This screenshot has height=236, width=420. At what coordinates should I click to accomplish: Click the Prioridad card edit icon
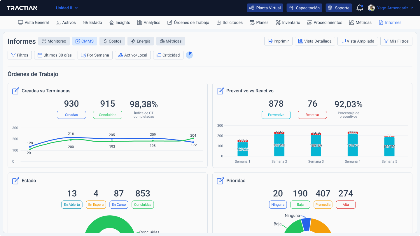click(x=220, y=181)
